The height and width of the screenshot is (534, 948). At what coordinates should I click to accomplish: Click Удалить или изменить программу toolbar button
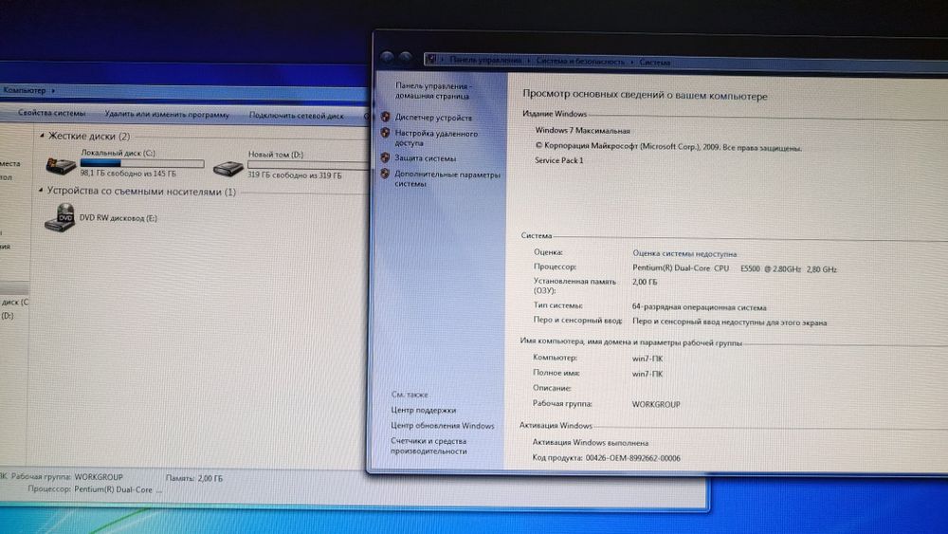click(167, 114)
